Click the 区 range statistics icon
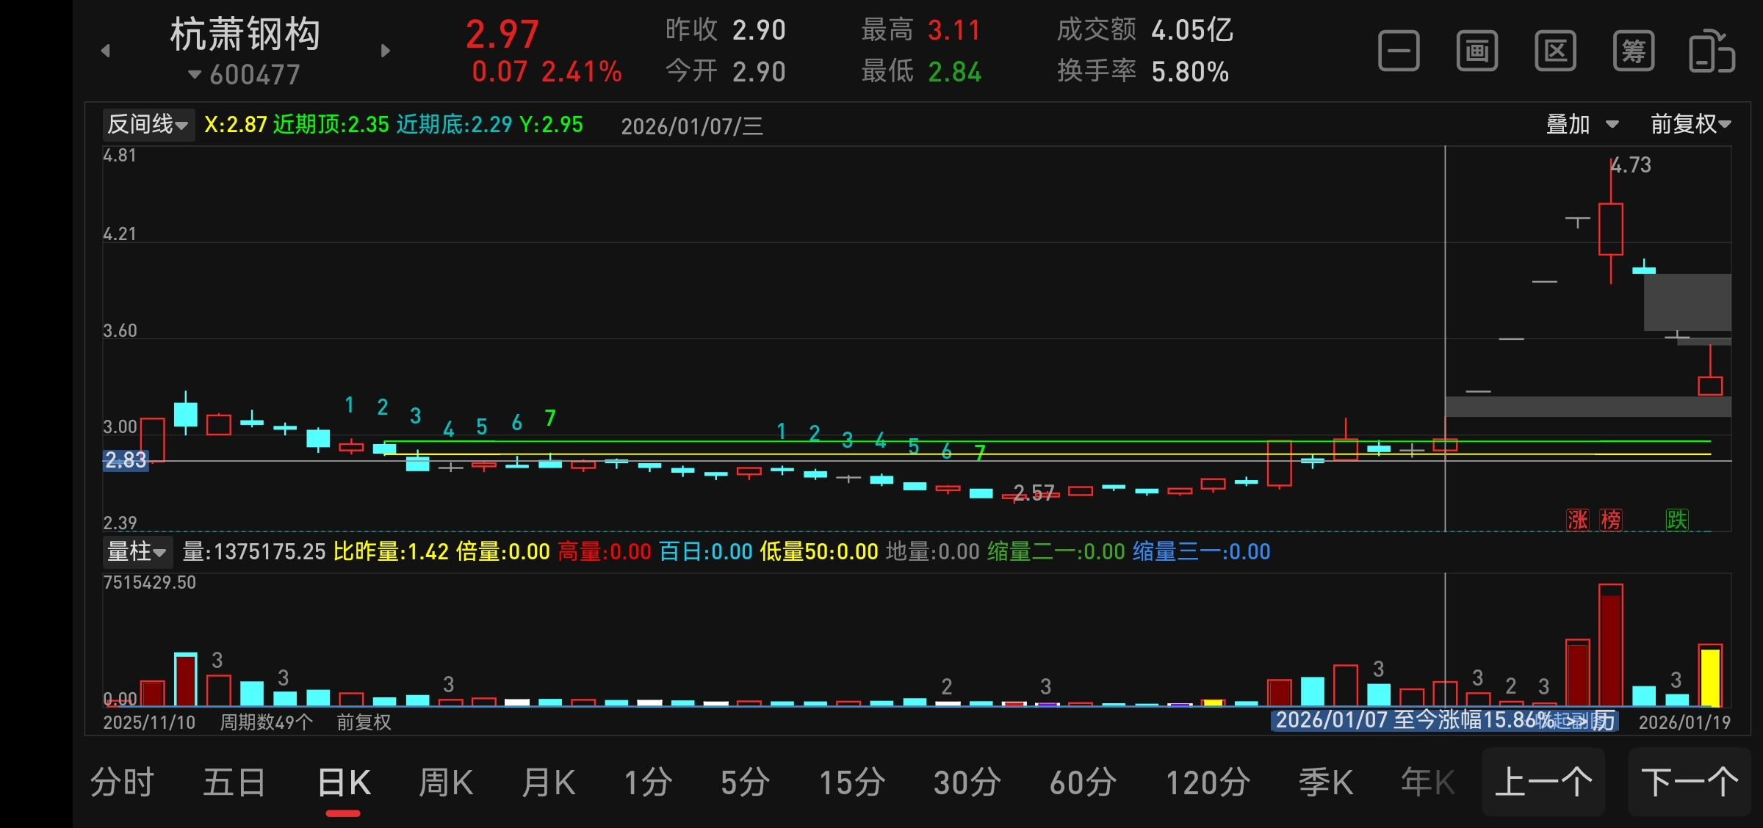This screenshot has width=1763, height=828. tap(1555, 51)
